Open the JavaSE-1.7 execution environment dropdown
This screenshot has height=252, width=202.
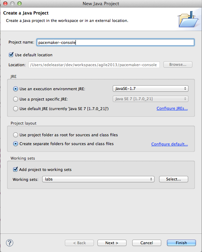151,88
